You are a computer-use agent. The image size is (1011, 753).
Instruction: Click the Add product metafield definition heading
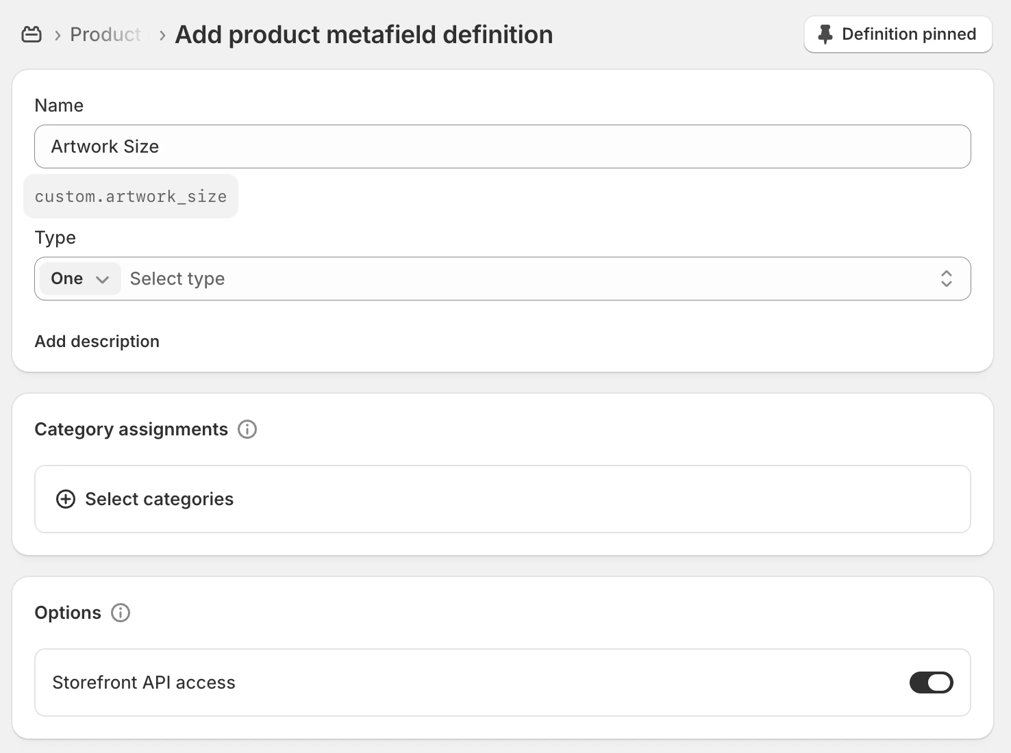point(364,34)
